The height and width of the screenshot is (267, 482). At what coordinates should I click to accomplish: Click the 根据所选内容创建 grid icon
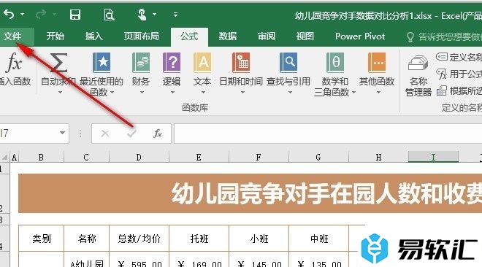[442, 90]
